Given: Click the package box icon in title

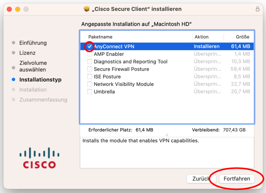Looking at the screenshot, I should (87, 9).
